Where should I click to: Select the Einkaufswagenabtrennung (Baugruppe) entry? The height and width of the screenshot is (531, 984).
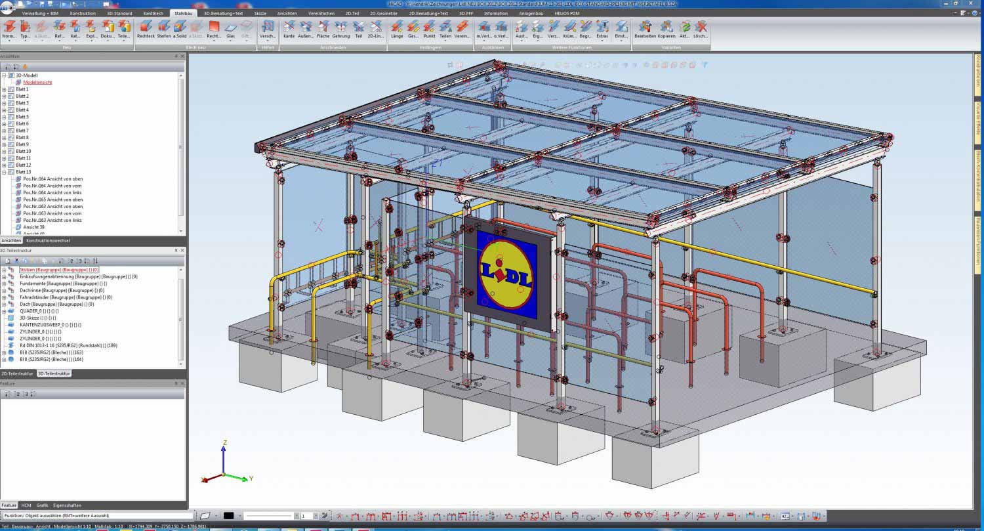(x=79, y=277)
